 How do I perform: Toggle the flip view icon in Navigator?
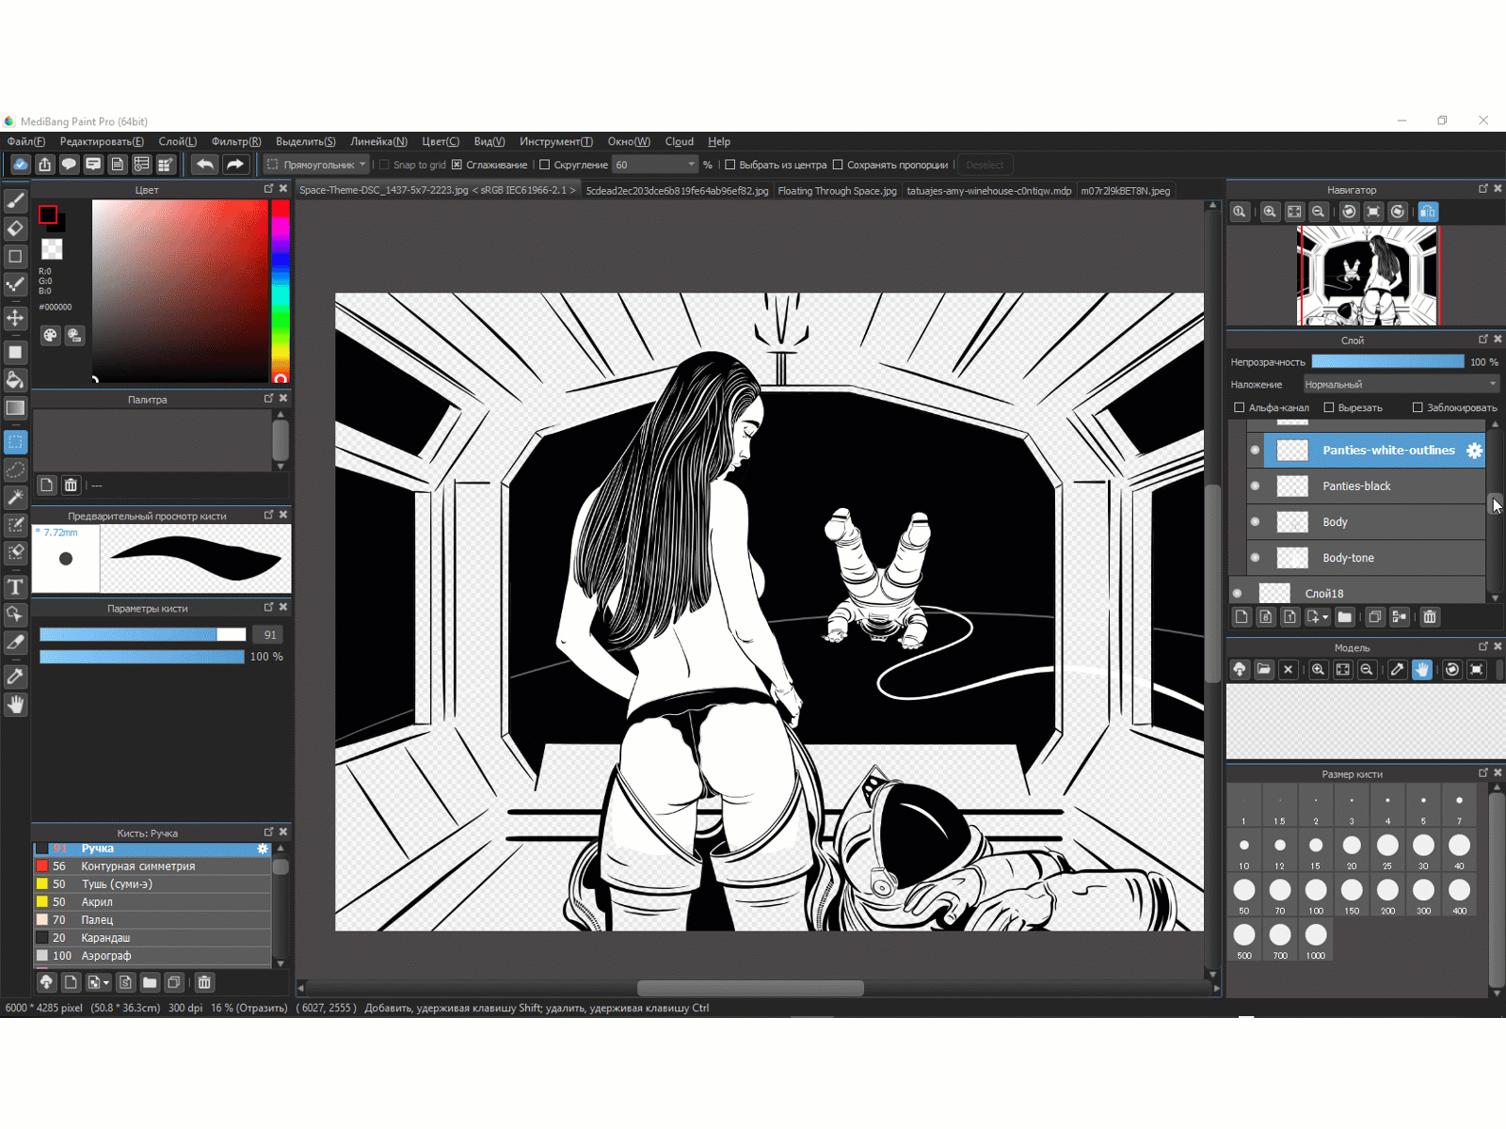1428,212
